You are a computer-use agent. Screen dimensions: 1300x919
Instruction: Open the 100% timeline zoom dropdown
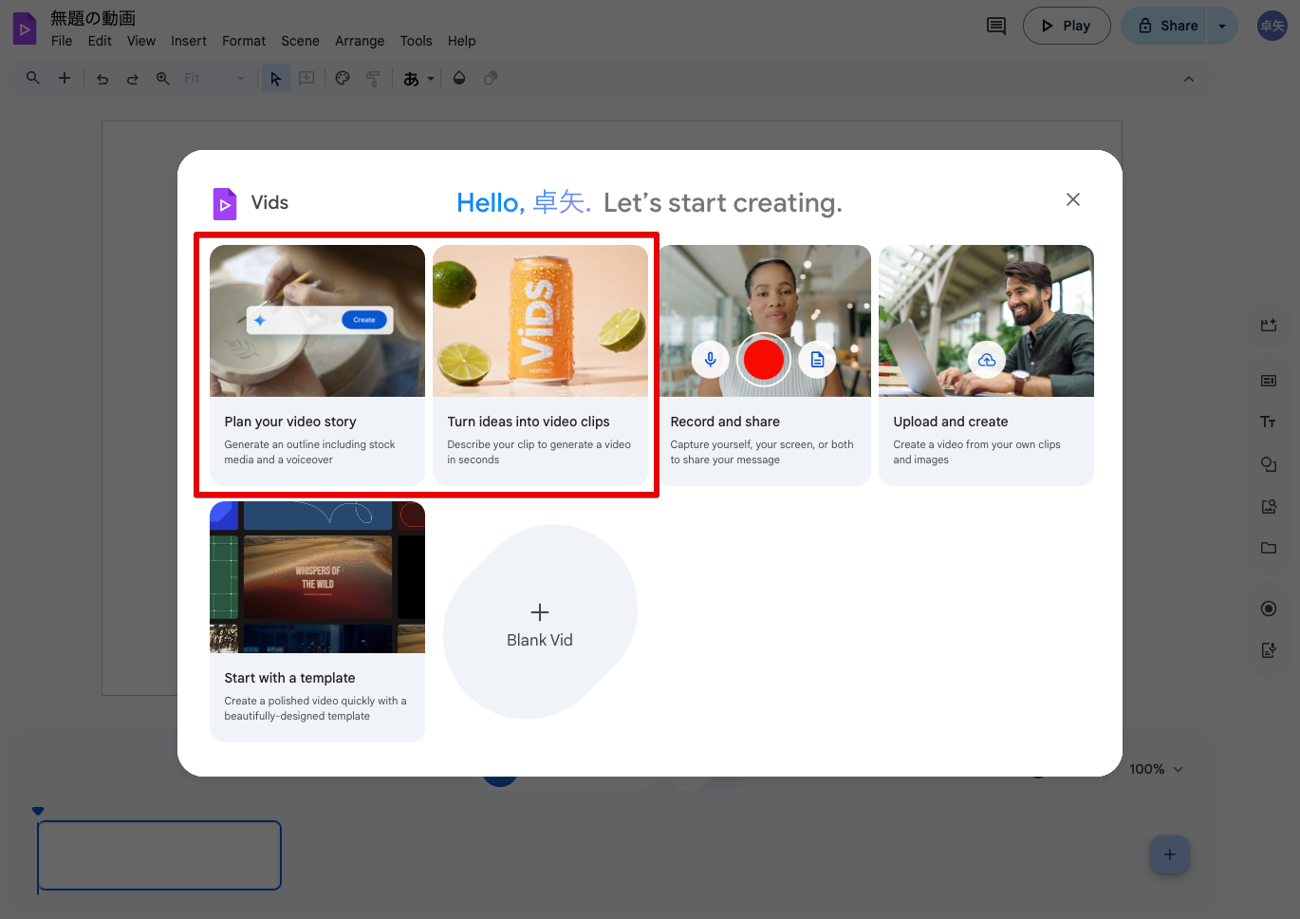click(x=1156, y=769)
